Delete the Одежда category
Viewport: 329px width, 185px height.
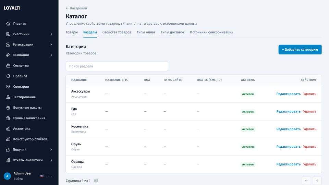pyautogui.click(x=310, y=164)
